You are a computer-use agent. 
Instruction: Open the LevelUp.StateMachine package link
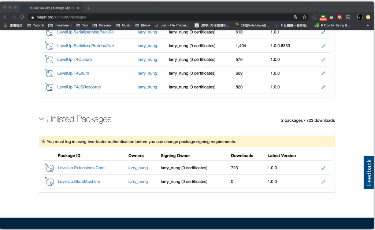[79, 181]
